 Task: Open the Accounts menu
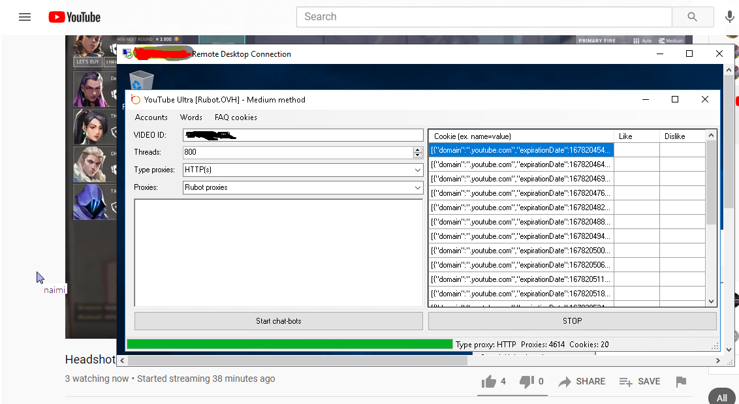point(151,117)
